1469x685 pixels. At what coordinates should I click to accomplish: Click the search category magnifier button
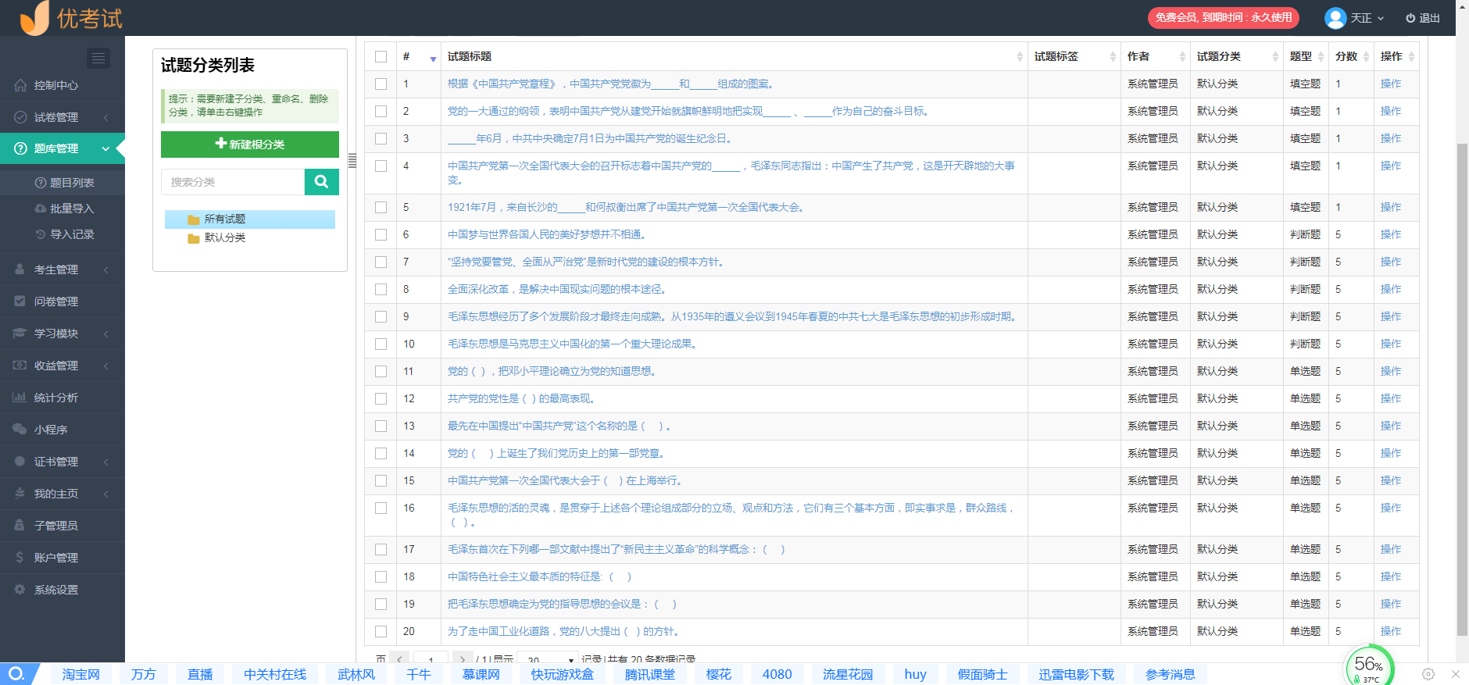(321, 182)
